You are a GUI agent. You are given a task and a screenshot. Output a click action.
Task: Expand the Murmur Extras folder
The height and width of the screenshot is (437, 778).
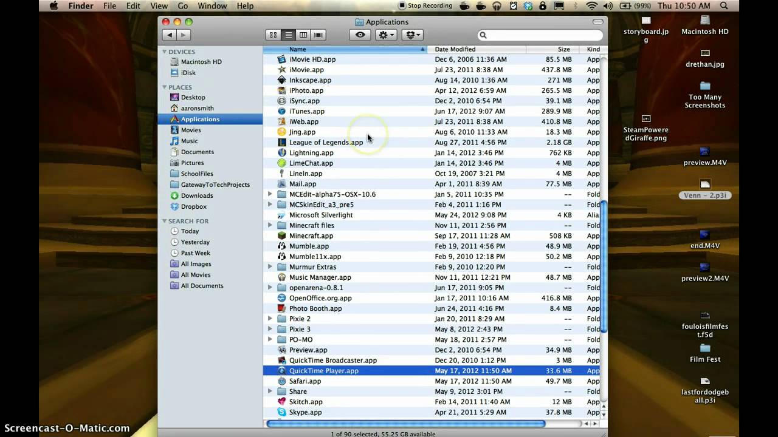click(270, 267)
